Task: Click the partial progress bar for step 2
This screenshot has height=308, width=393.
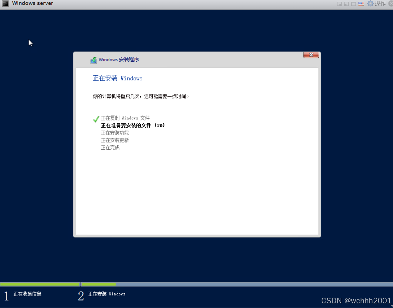Action: point(98,284)
